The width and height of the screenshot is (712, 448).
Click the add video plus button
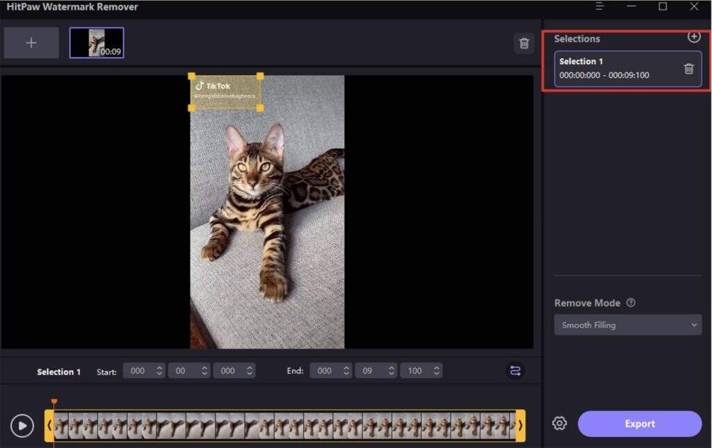click(x=31, y=43)
